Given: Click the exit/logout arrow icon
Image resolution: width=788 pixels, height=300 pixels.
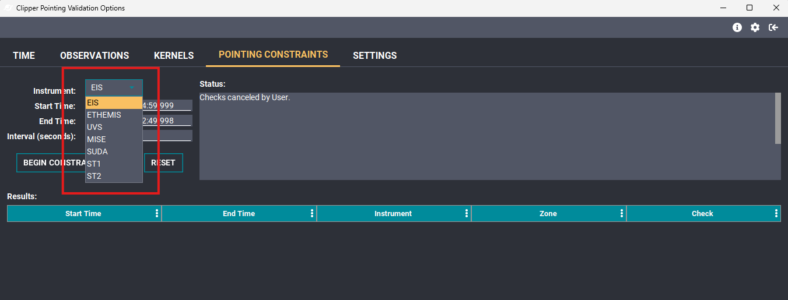Looking at the screenshot, I should click(773, 27).
